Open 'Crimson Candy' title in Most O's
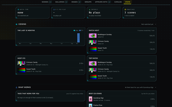The width and height of the screenshot is (172, 107). pyautogui.click(x=32, y=62)
